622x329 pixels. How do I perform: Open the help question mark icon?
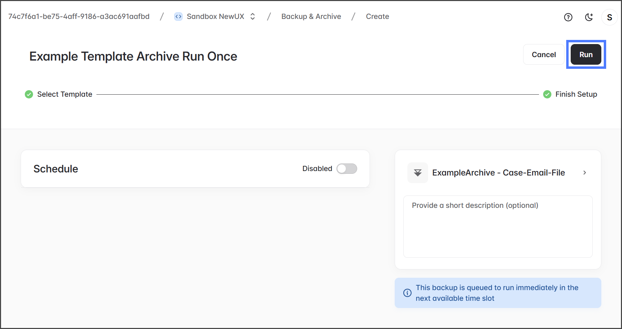tap(568, 17)
